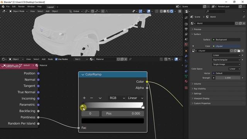Expand the Viewport Display panel

click(x=218, y=98)
